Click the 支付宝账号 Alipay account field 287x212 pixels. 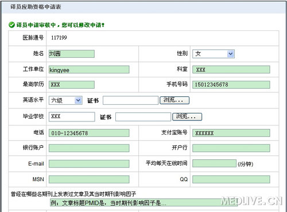pos(231,133)
